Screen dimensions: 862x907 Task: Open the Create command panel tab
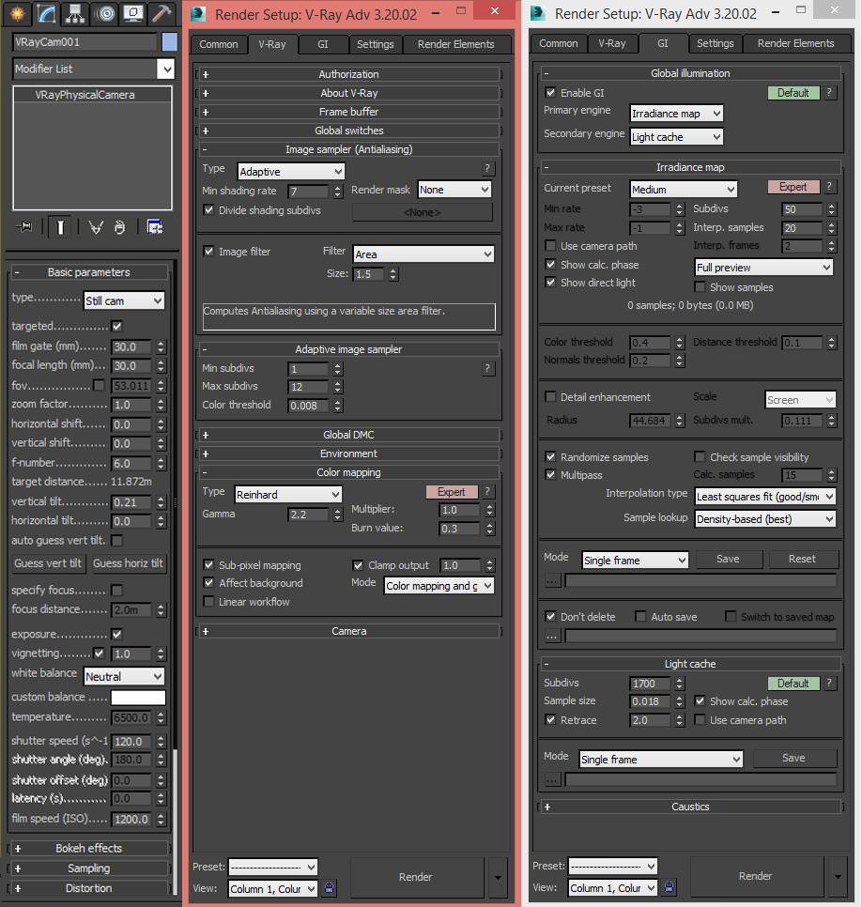pyautogui.click(x=18, y=13)
